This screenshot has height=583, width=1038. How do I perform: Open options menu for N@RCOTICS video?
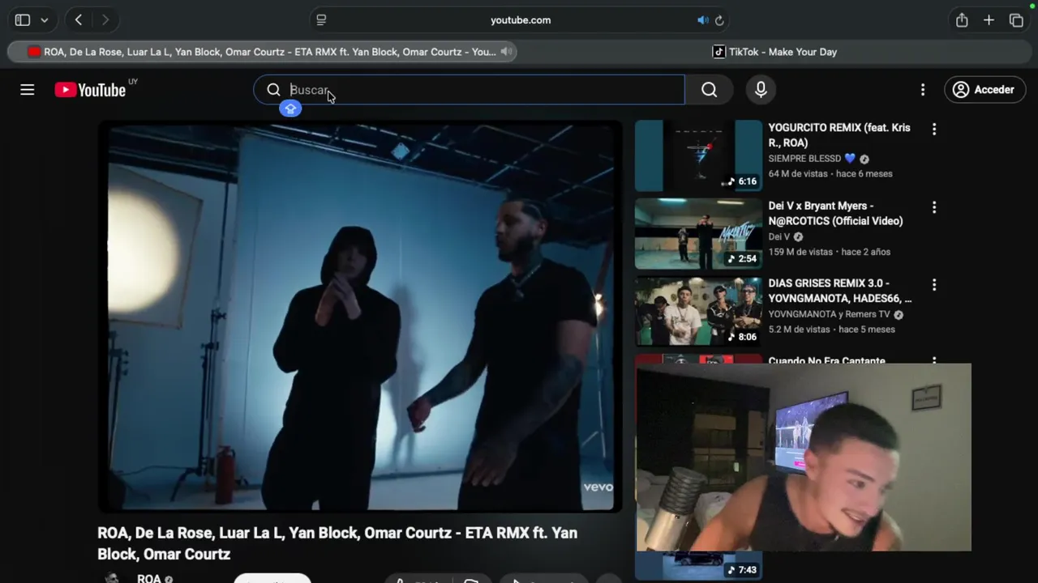coord(934,207)
